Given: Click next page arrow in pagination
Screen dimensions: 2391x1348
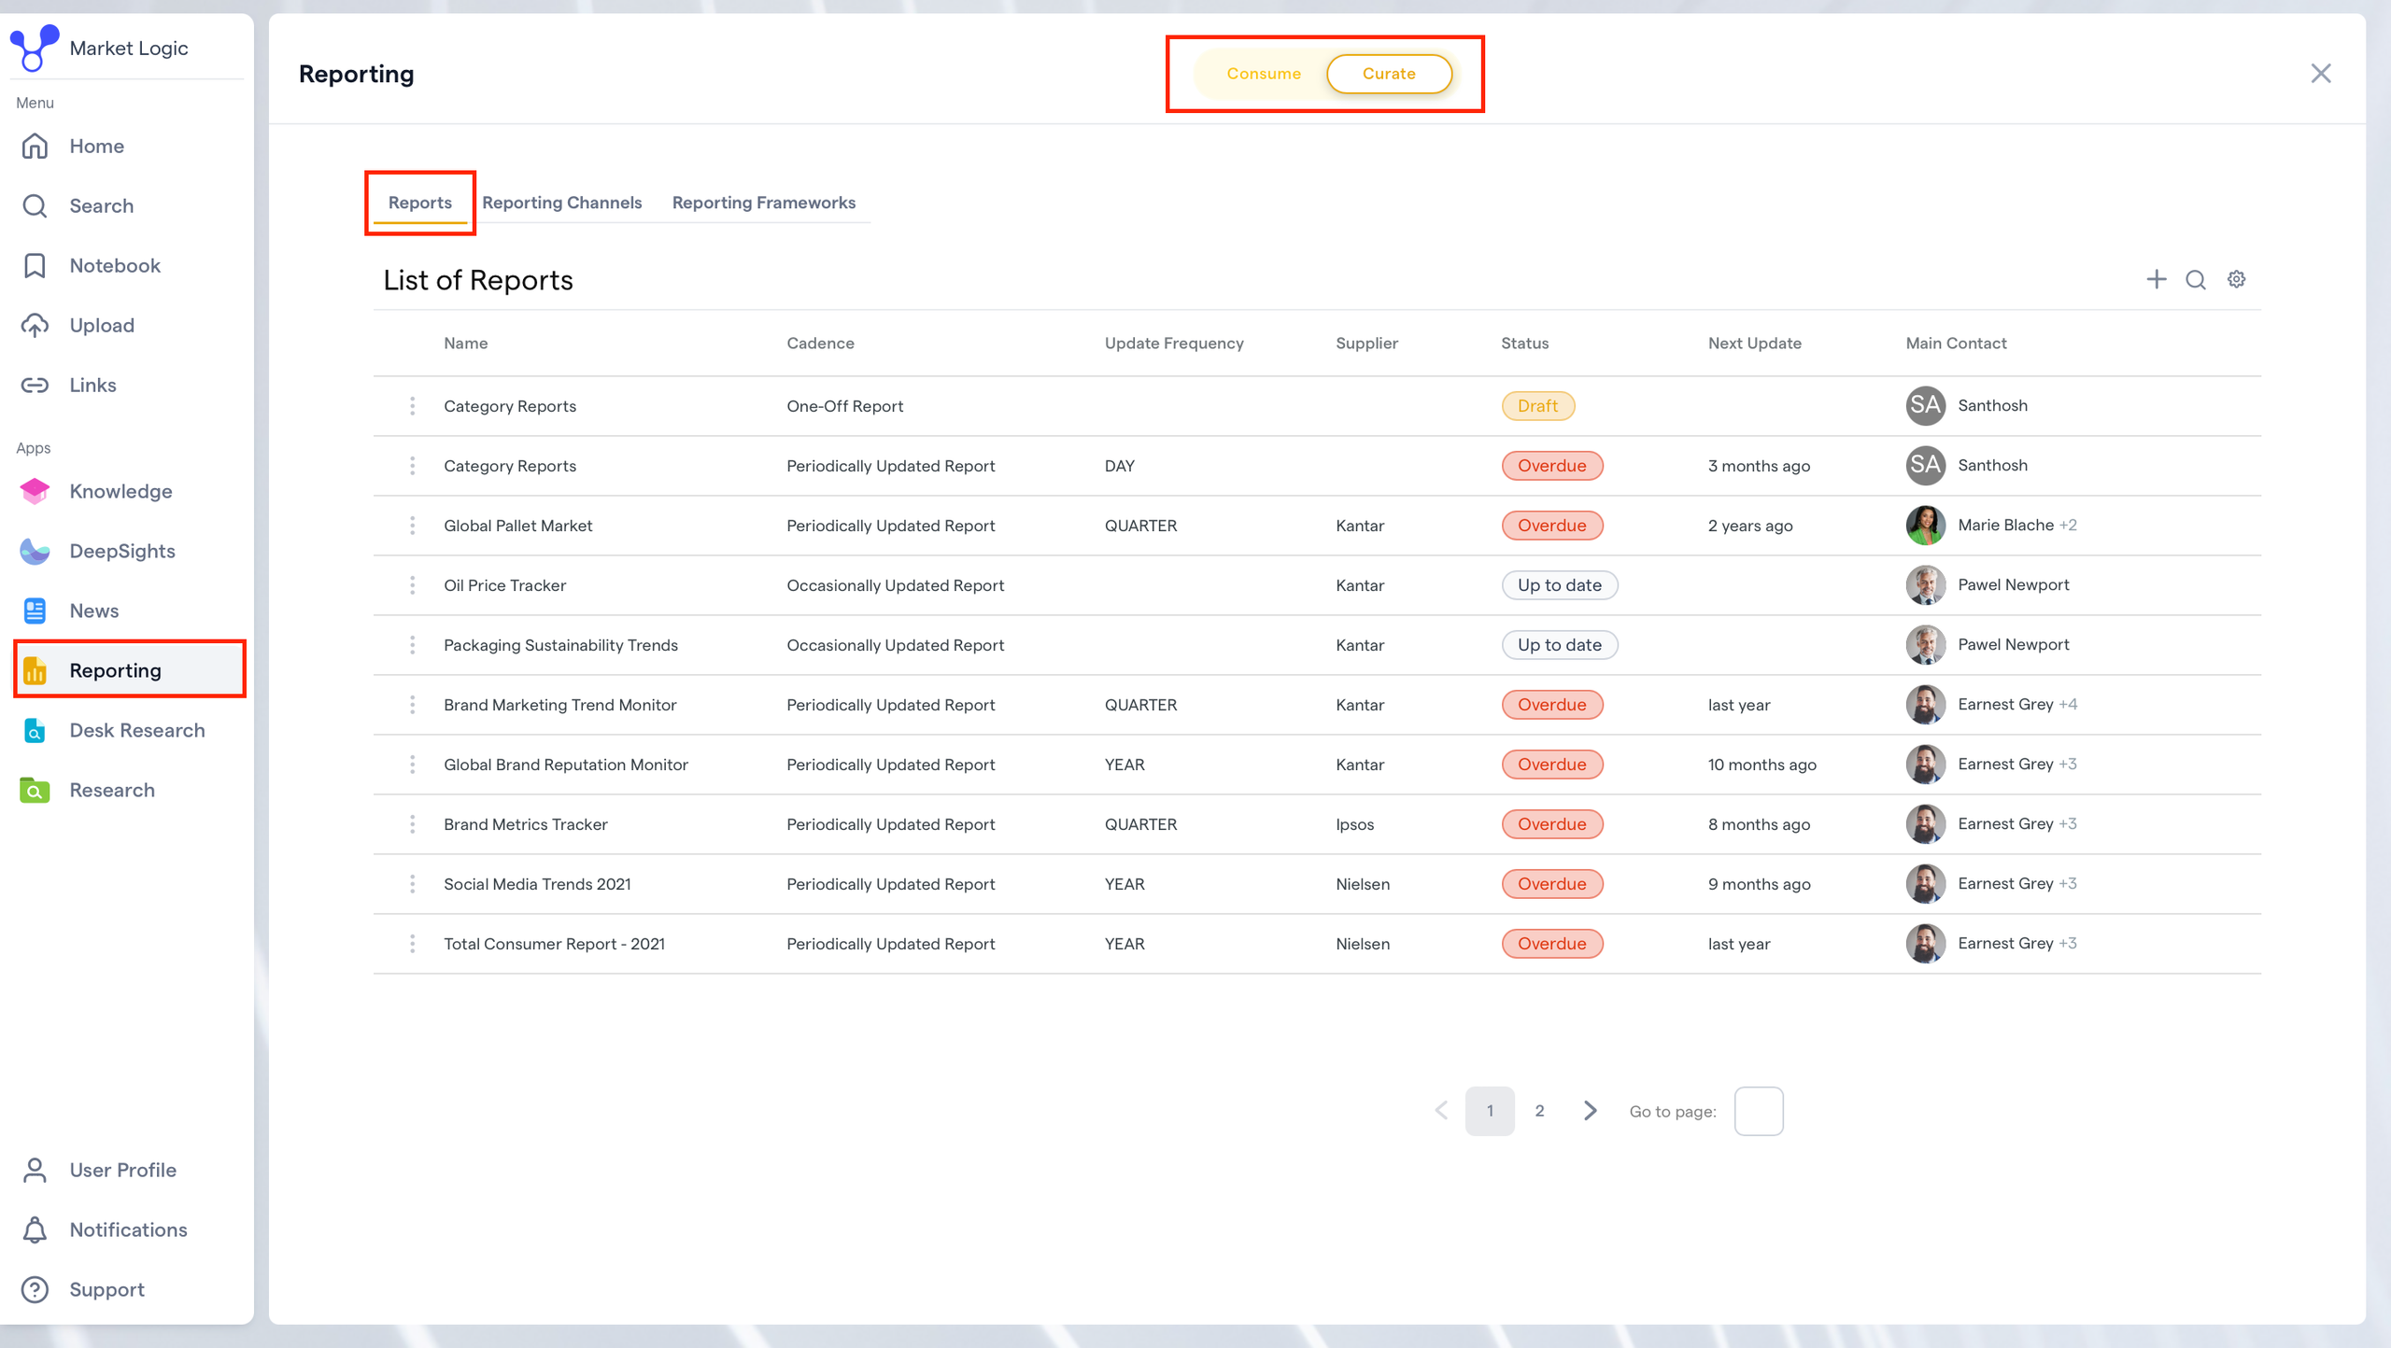Looking at the screenshot, I should click(x=1590, y=1111).
